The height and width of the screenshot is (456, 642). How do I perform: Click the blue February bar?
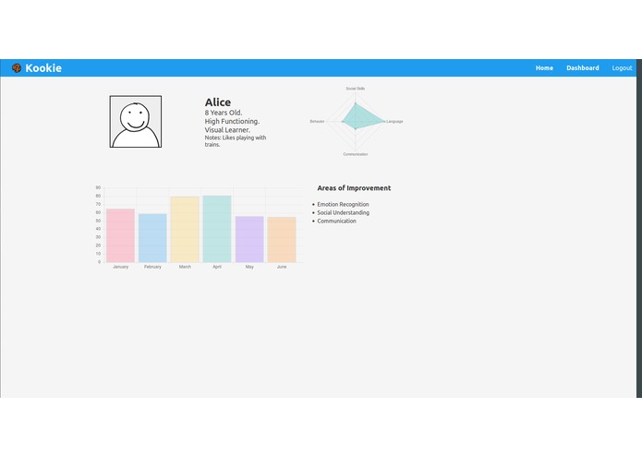pos(152,238)
